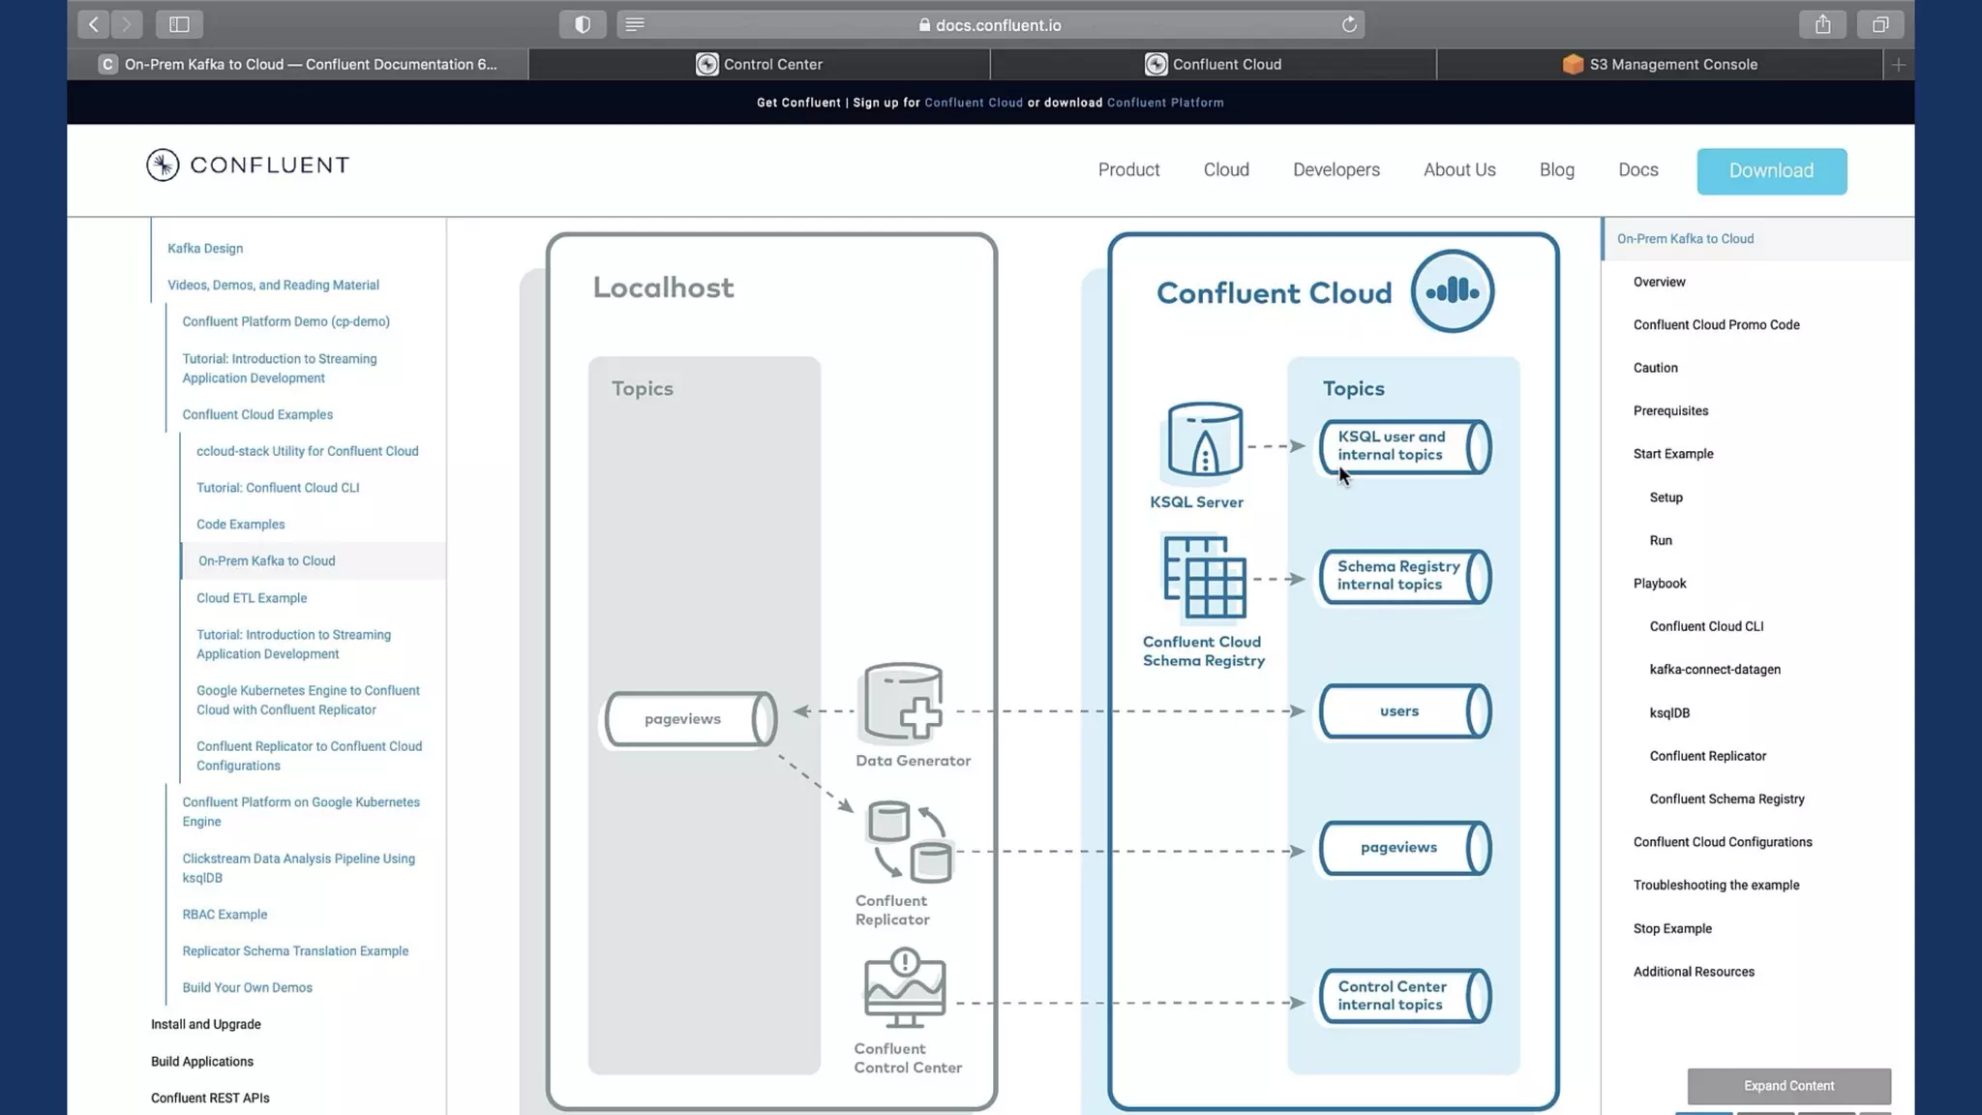Click Safari back navigation arrow
The width and height of the screenshot is (1982, 1115).
click(x=93, y=24)
